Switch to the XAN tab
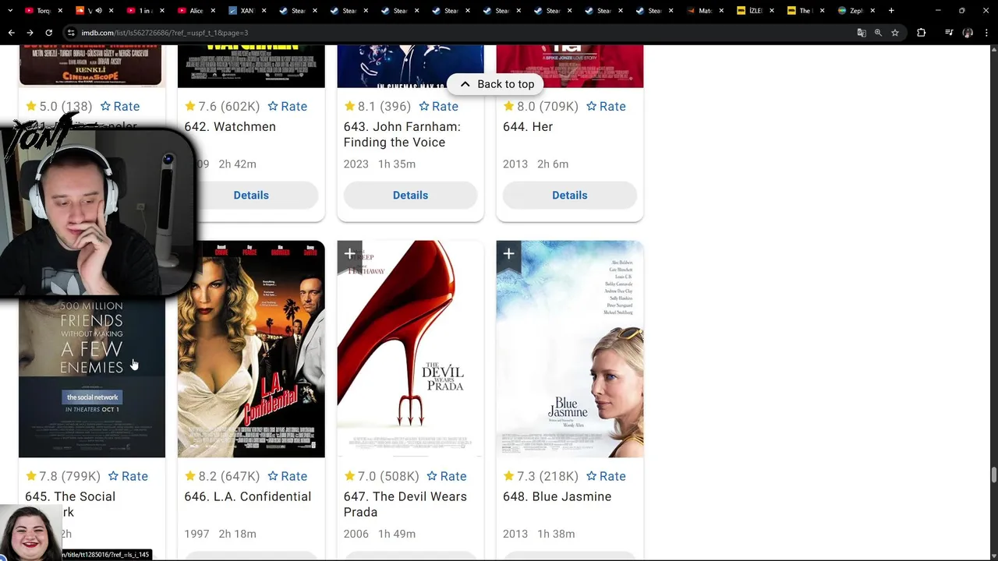This screenshot has height=561, width=998. 246,11
